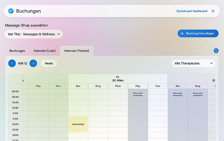Follow the Zurück zum Dashboard link

[192, 11]
